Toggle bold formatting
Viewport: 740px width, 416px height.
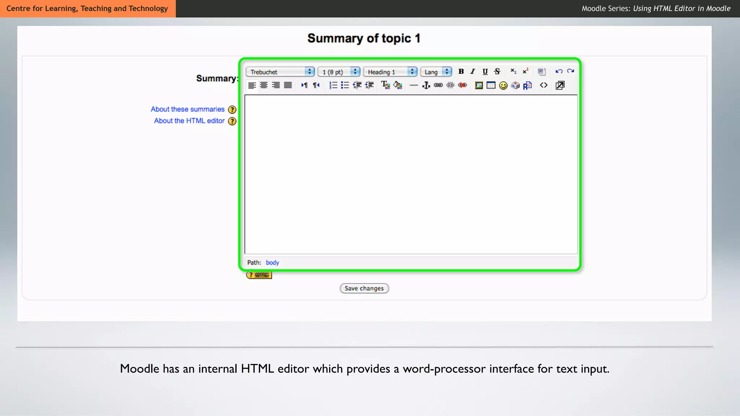(x=461, y=71)
